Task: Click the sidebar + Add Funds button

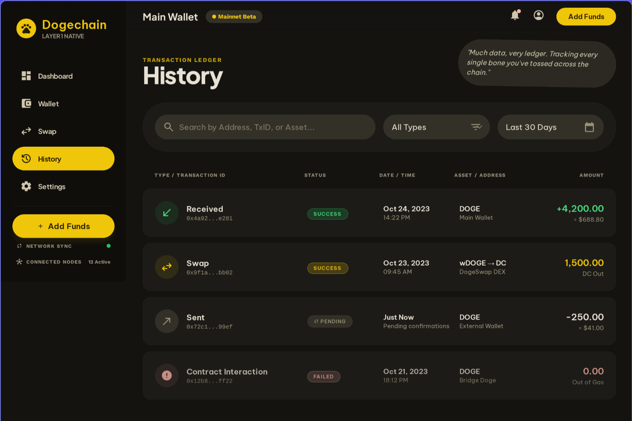Action: [63, 226]
